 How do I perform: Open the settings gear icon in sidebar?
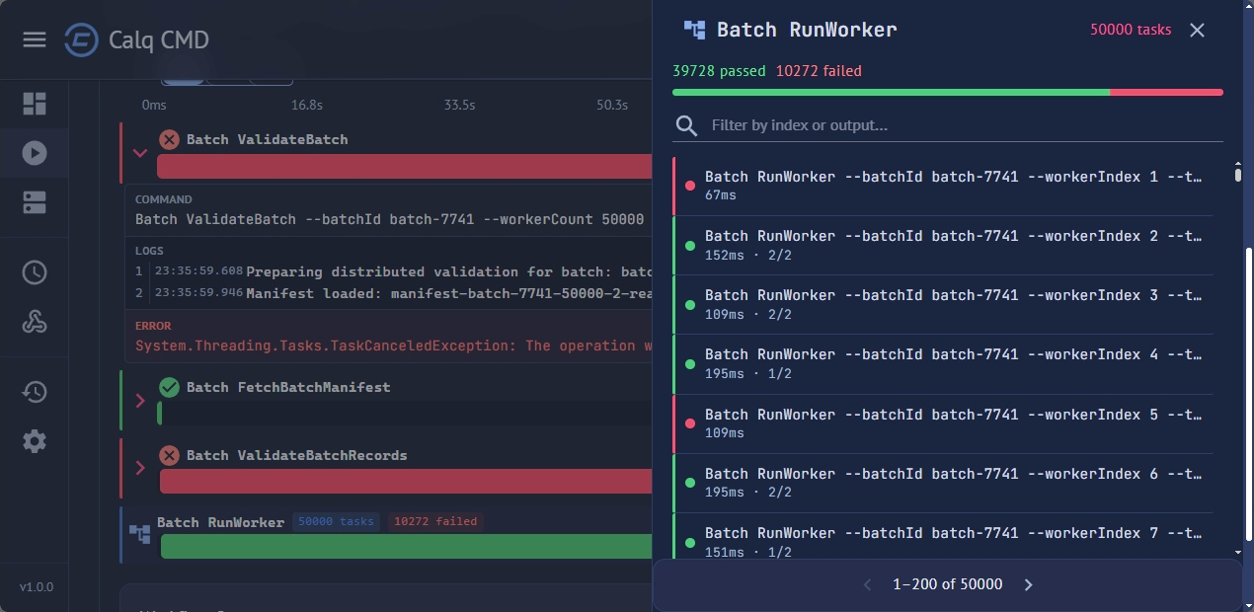(35, 441)
